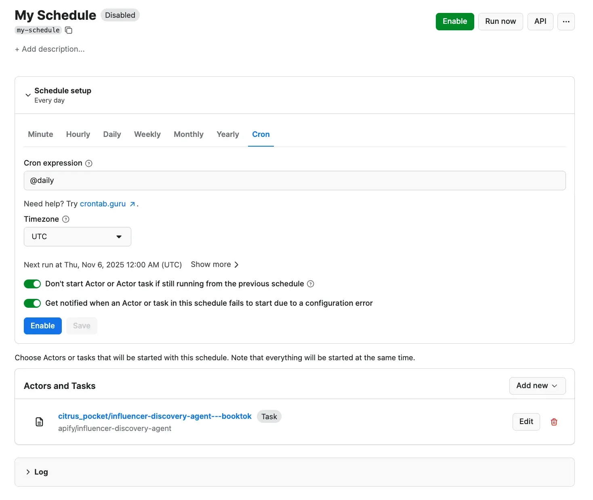This screenshot has width=593, height=500.
Task: Delete the booktok task with trash icon
Action: pos(554,422)
